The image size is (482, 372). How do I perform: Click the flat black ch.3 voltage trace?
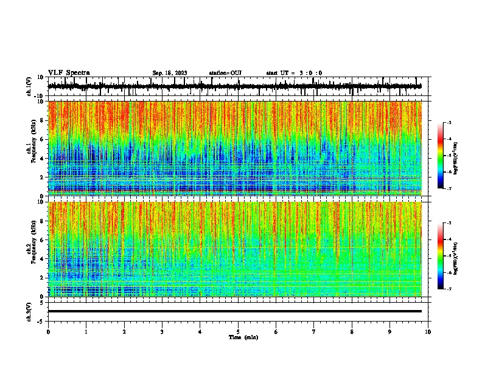coord(235,311)
